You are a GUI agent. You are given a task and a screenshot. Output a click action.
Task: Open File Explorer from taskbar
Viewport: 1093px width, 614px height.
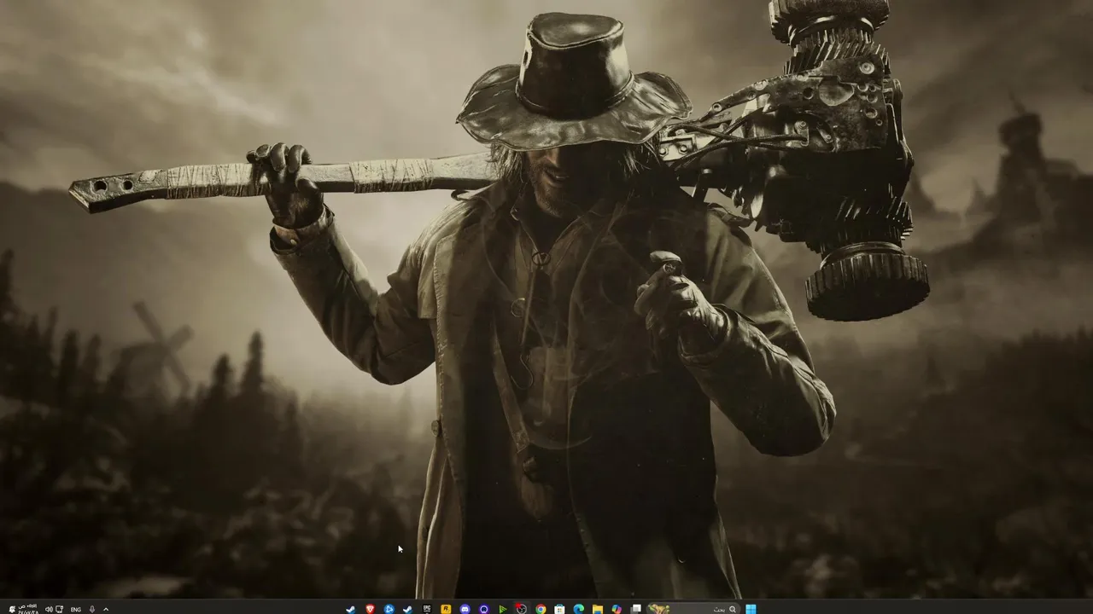(x=598, y=609)
